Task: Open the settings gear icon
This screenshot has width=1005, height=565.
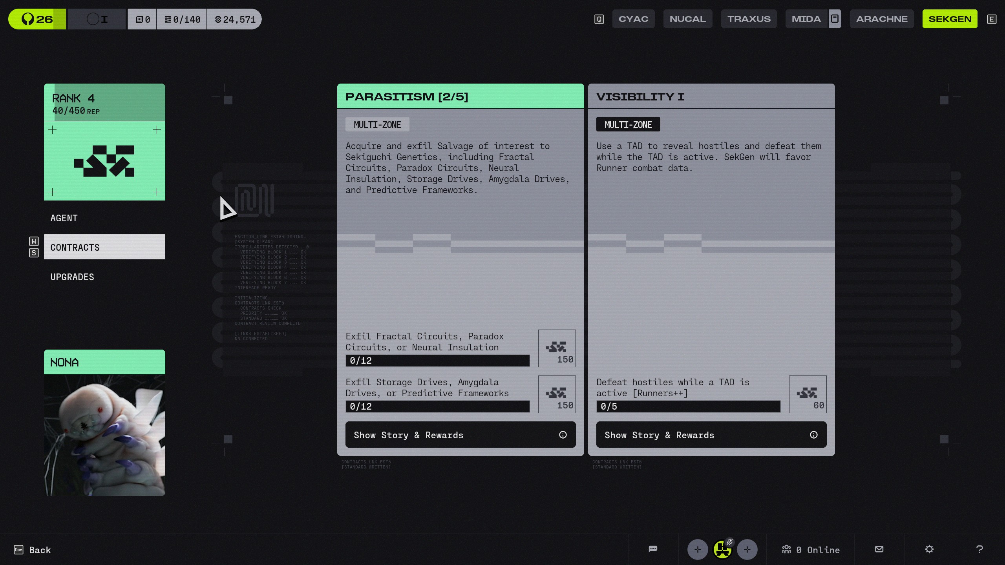Action: 929,549
